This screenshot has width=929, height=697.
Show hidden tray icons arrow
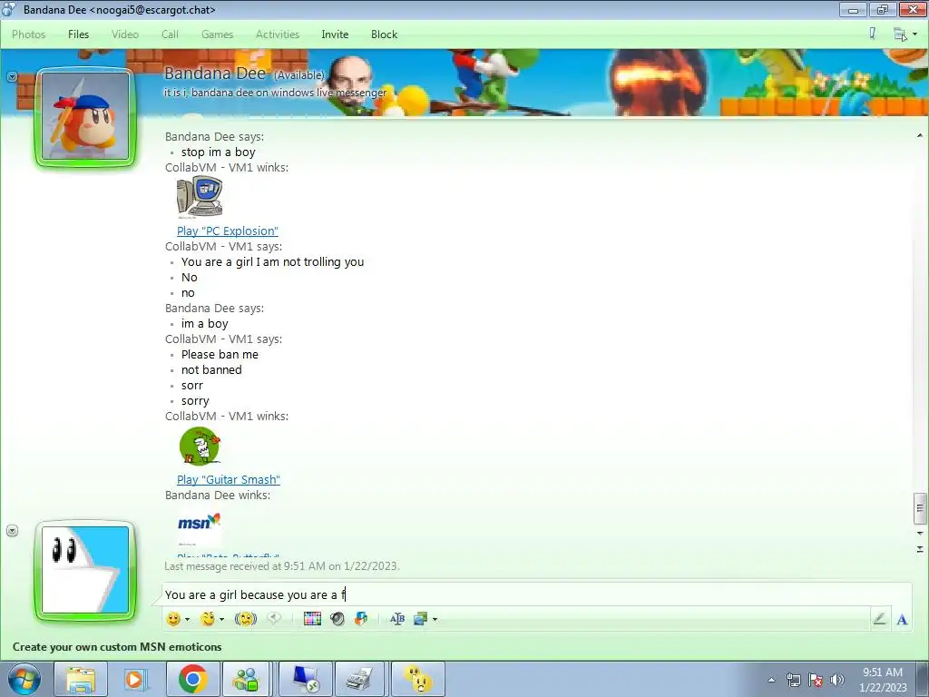pos(771,680)
